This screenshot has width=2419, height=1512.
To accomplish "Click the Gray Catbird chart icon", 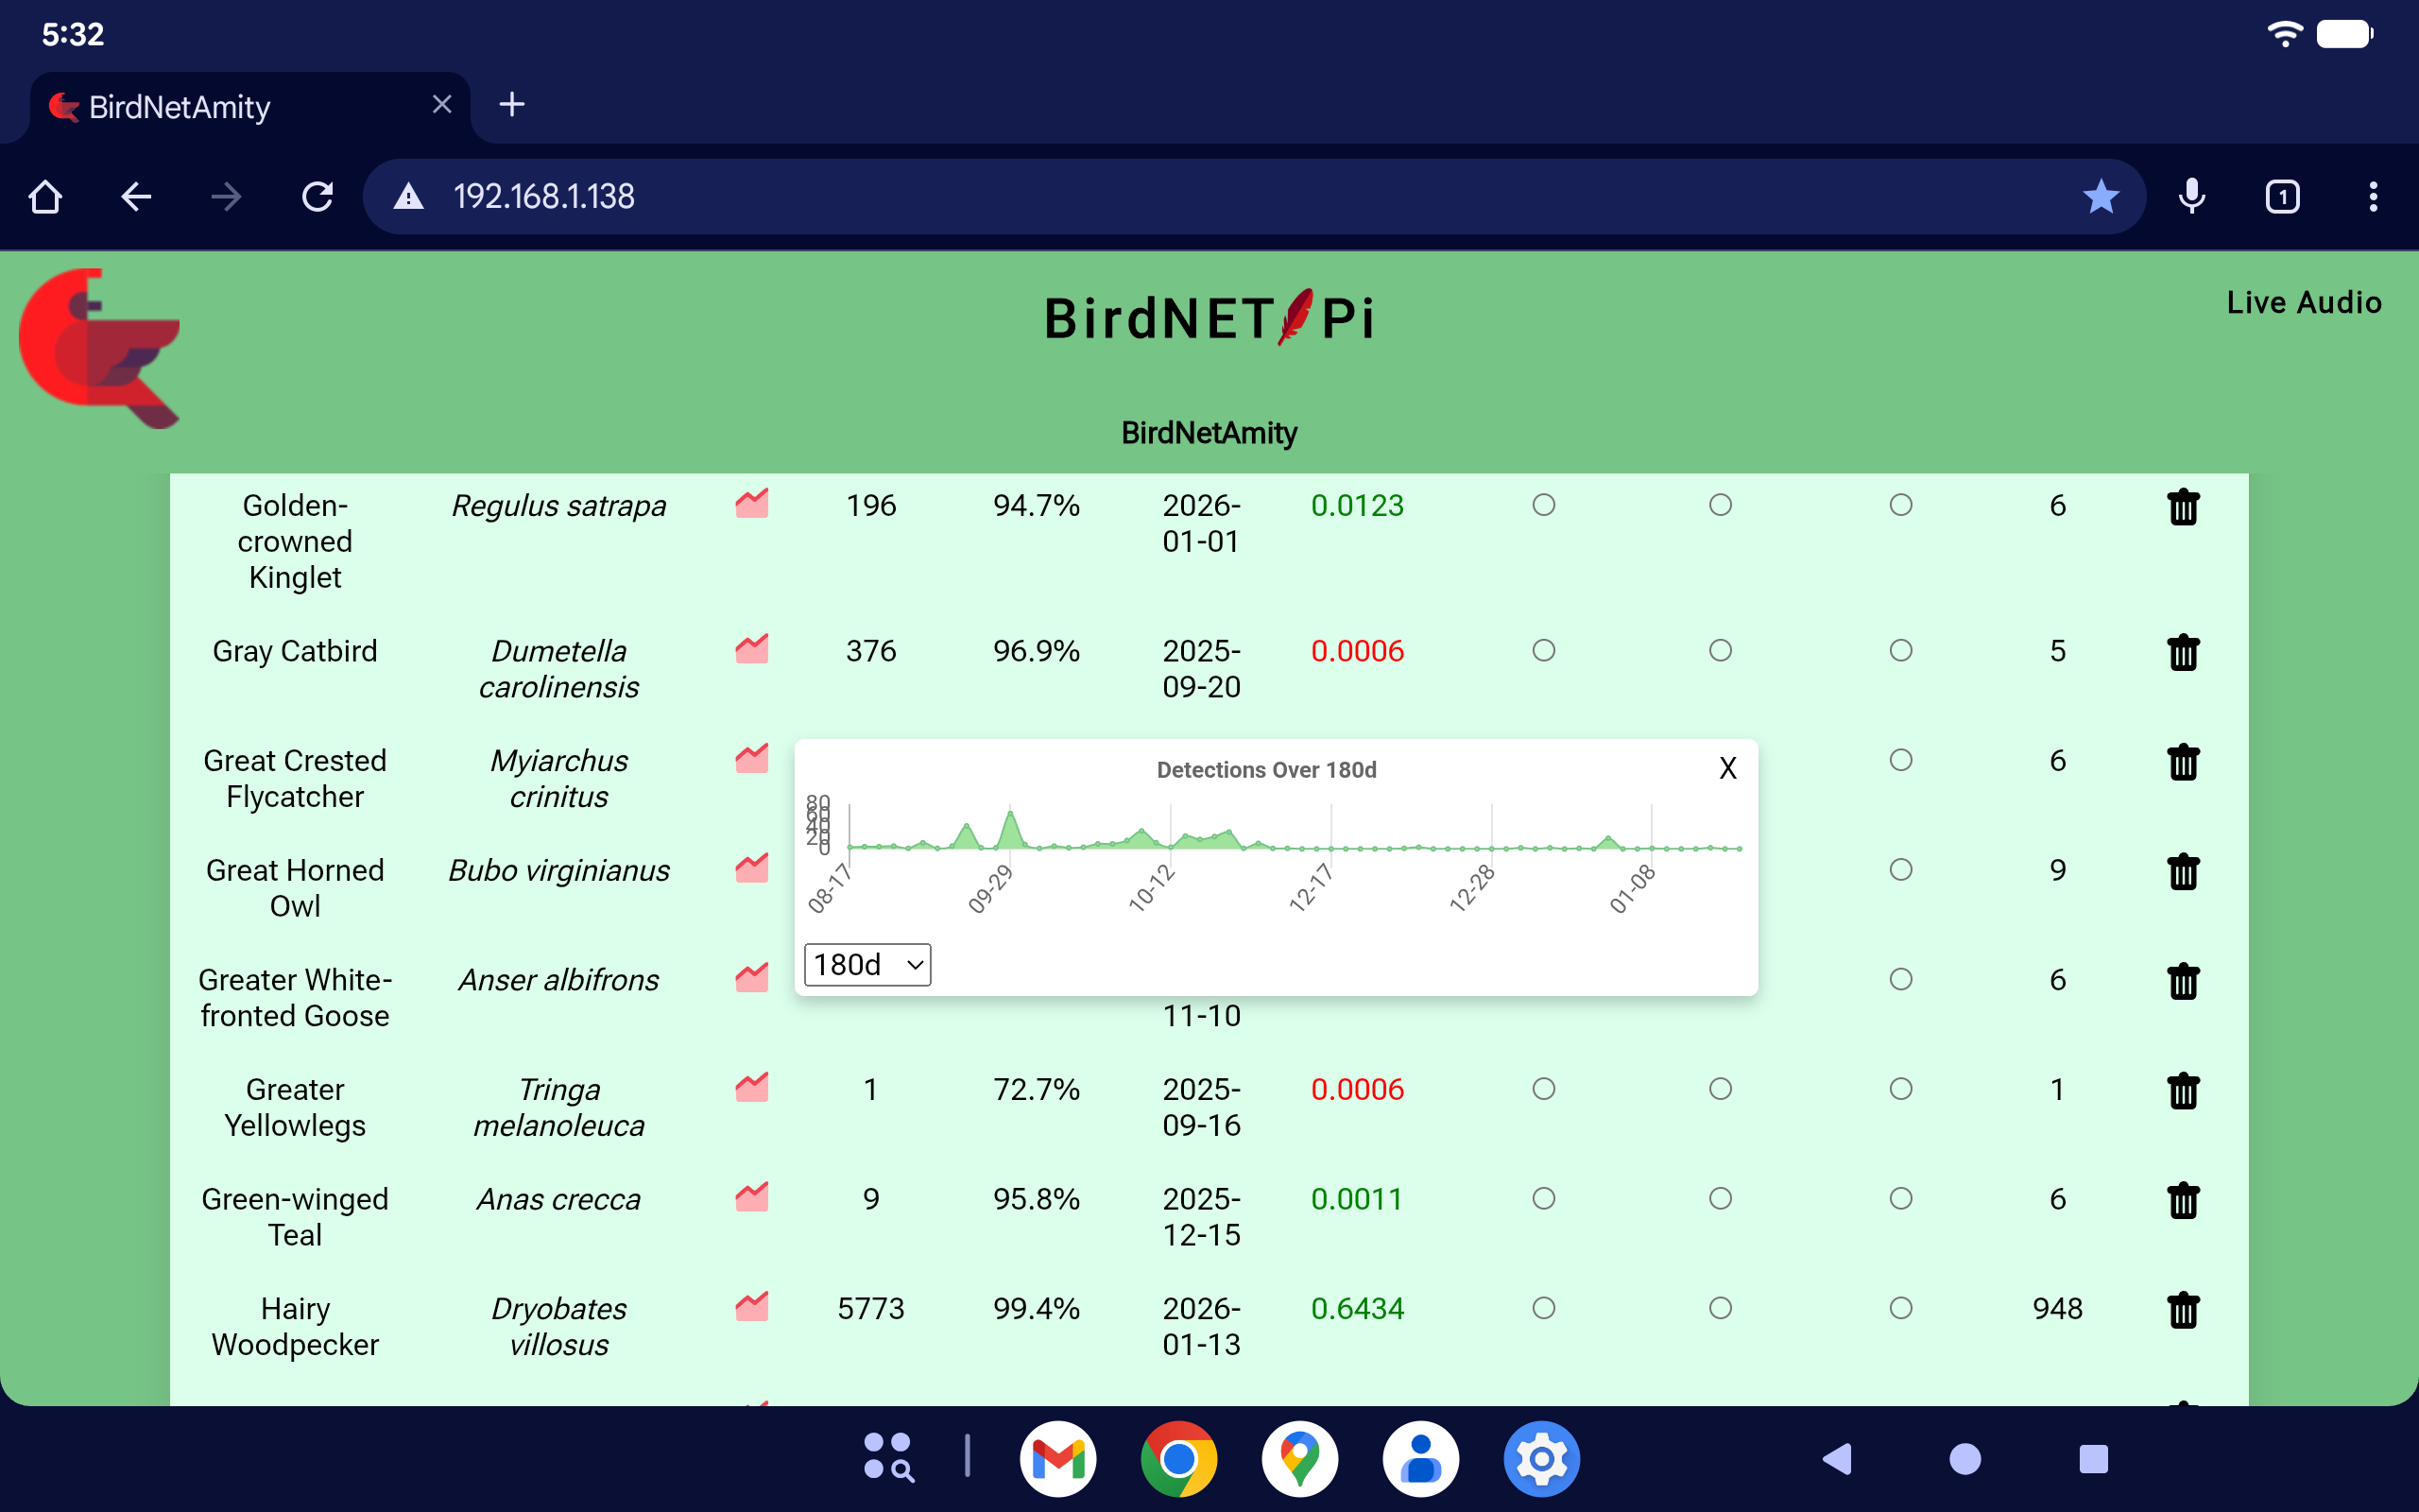I will click(x=752, y=650).
